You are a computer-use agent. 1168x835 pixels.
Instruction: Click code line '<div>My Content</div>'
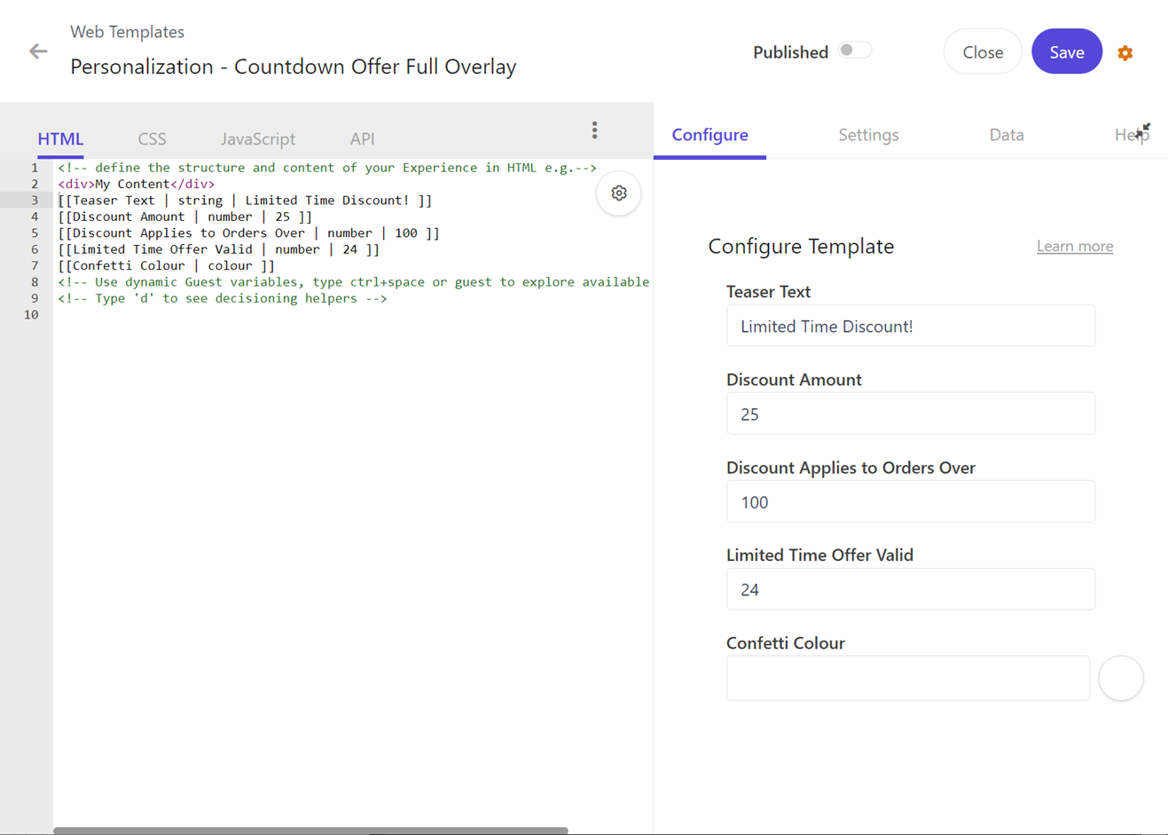tap(137, 184)
